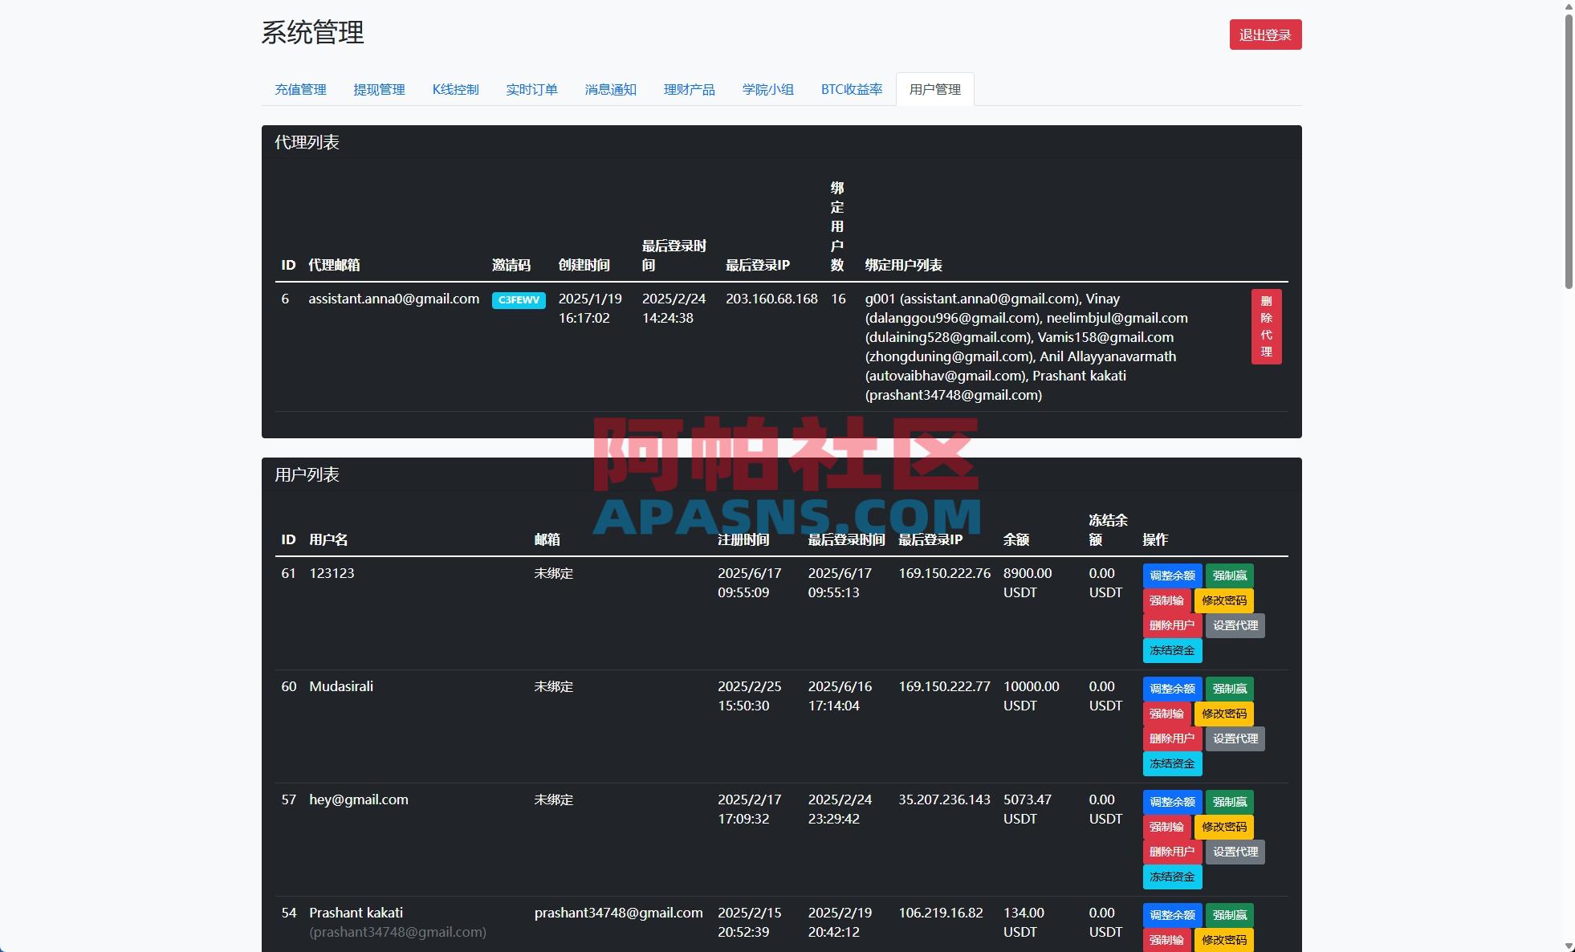Viewport: 1575px width, 952px height.
Task: Click 删除代理 for agent assistant.anna0@gmail.com
Action: (x=1267, y=327)
